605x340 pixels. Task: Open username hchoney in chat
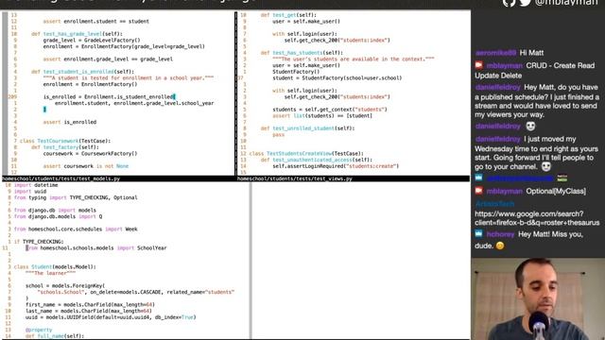[500, 234]
